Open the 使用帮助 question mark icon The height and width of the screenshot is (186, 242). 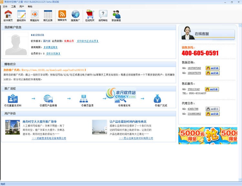coord(103,16)
